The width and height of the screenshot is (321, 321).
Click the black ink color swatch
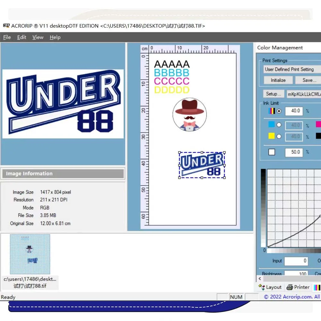[318, 136]
